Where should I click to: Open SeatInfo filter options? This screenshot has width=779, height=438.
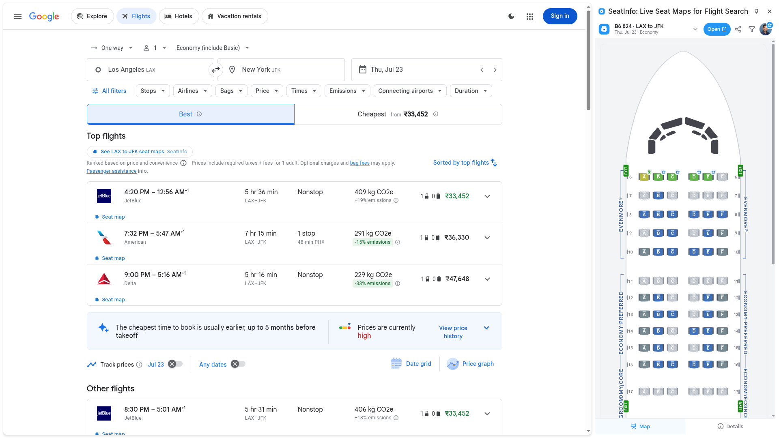[x=752, y=29]
